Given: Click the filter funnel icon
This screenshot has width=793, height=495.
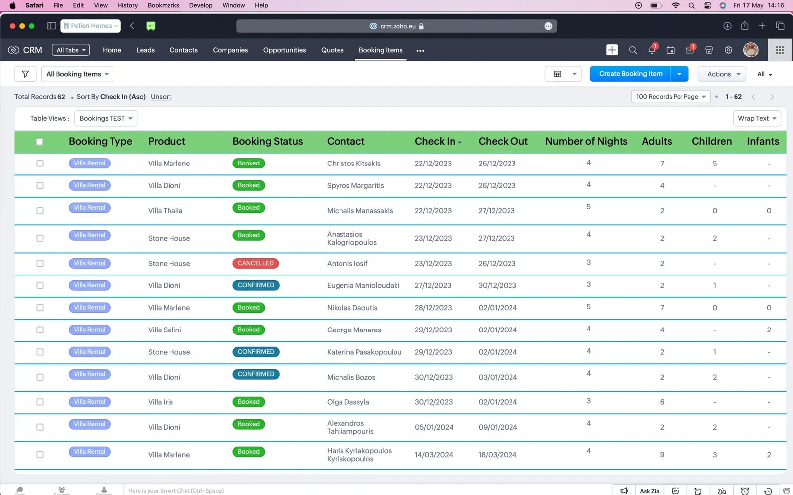Looking at the screenshot, I should pyautogui.click(x=25, y=74).
